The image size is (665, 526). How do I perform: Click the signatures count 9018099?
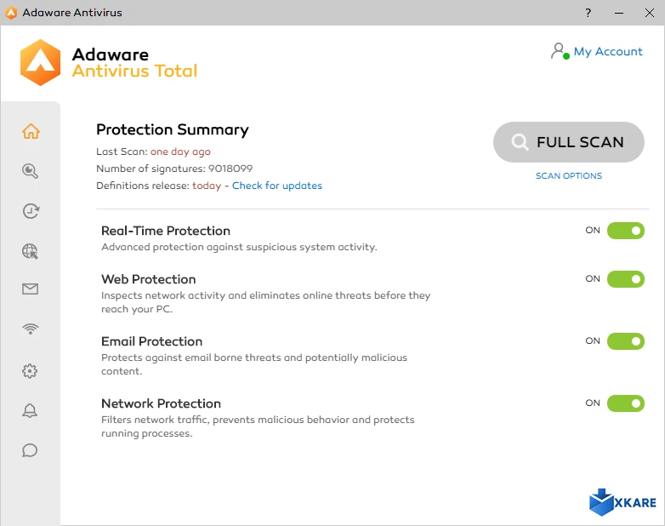pyautogui.click(x=230, y=169)
